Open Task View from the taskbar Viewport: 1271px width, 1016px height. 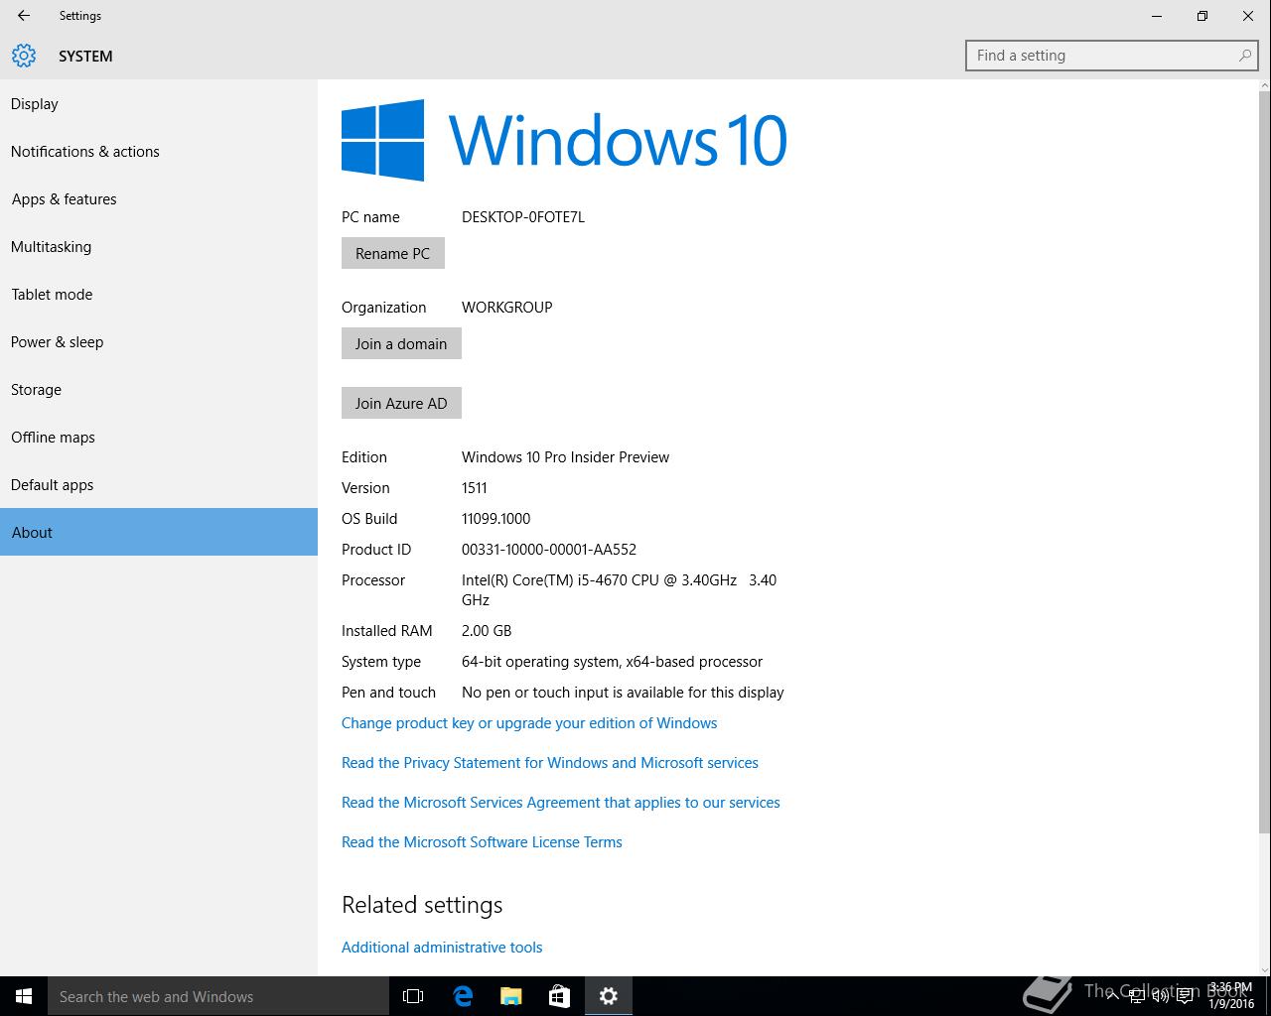413,996
